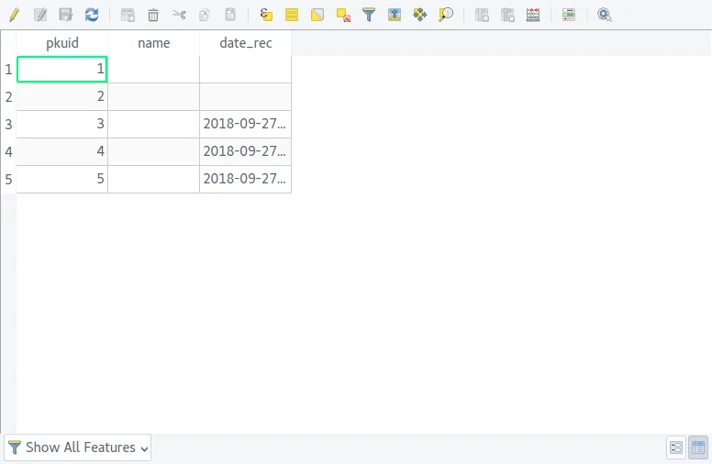Click the magnifier-gear actions icon

pos(605,15)
